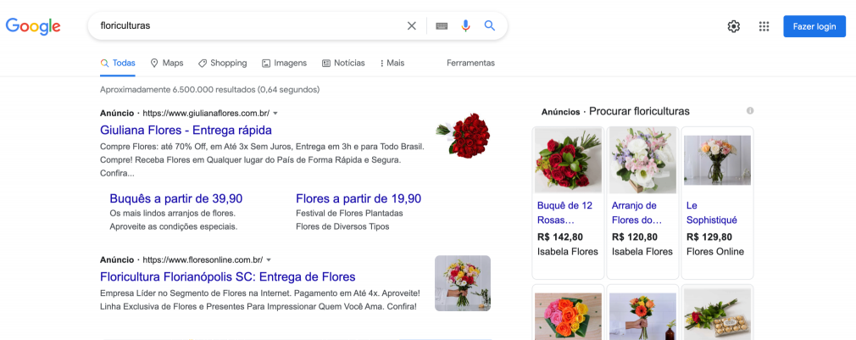Open the on-screen keyboard icon
The height and width of the screenshot is (340, 856).
(442, 25)
